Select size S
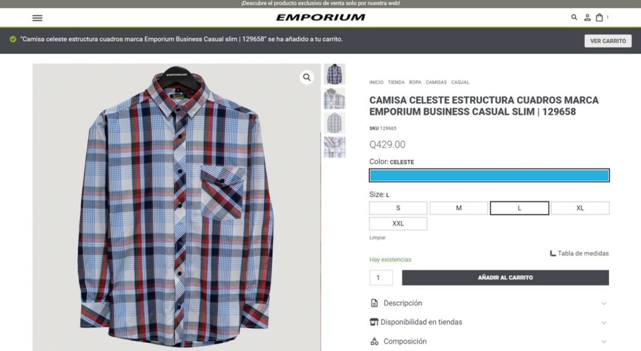The image size is (641, 351). coord(398,208)
